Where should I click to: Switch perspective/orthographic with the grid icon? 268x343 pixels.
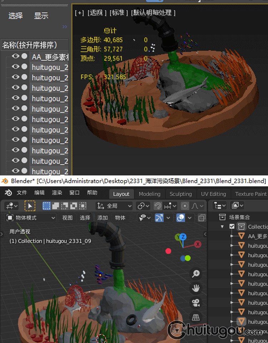(196, 317)
